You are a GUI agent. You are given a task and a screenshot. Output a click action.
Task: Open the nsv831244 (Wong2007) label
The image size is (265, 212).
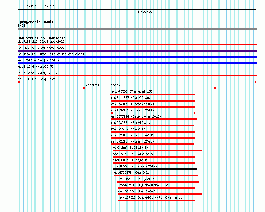click(36, 67)
